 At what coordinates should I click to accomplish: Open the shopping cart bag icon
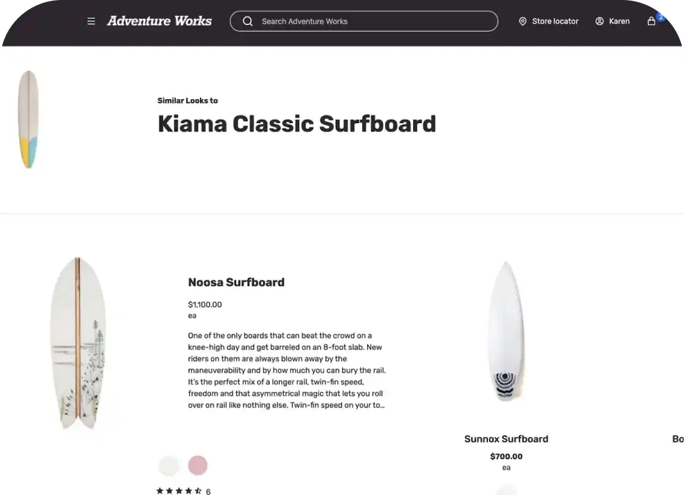point(651,21)
